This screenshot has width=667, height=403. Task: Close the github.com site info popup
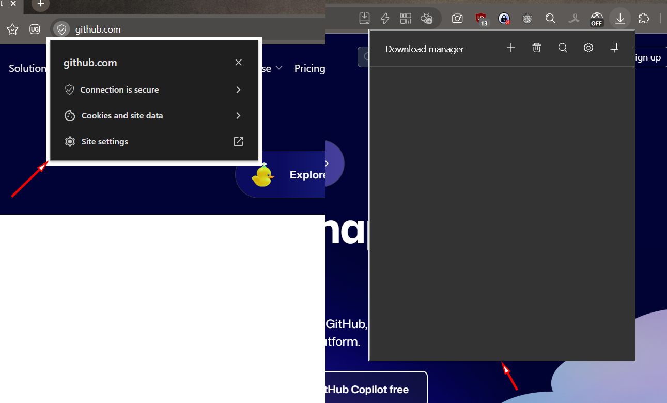tap(238, 63)
